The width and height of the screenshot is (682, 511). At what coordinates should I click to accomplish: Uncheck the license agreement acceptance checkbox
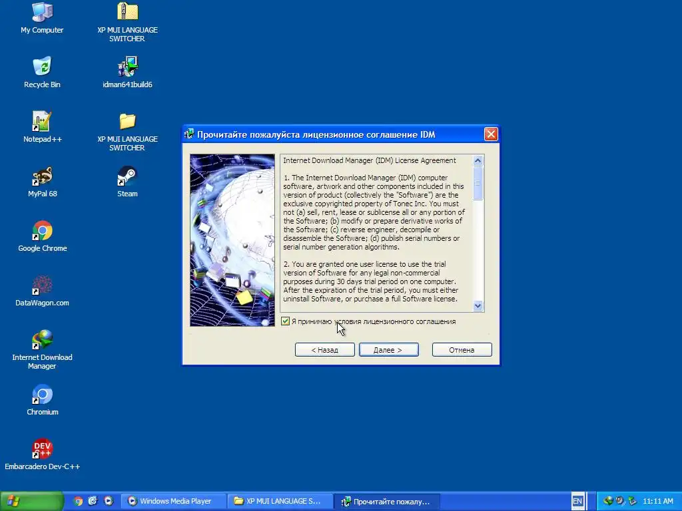[x=285, y=321]
